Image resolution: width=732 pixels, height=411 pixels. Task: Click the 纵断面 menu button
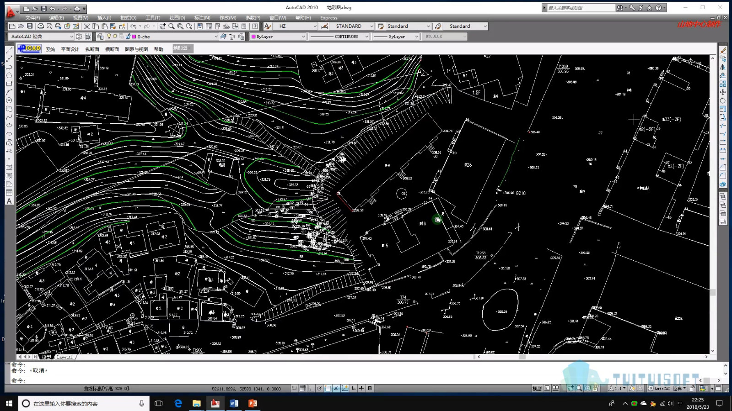(x=92, y=49)
